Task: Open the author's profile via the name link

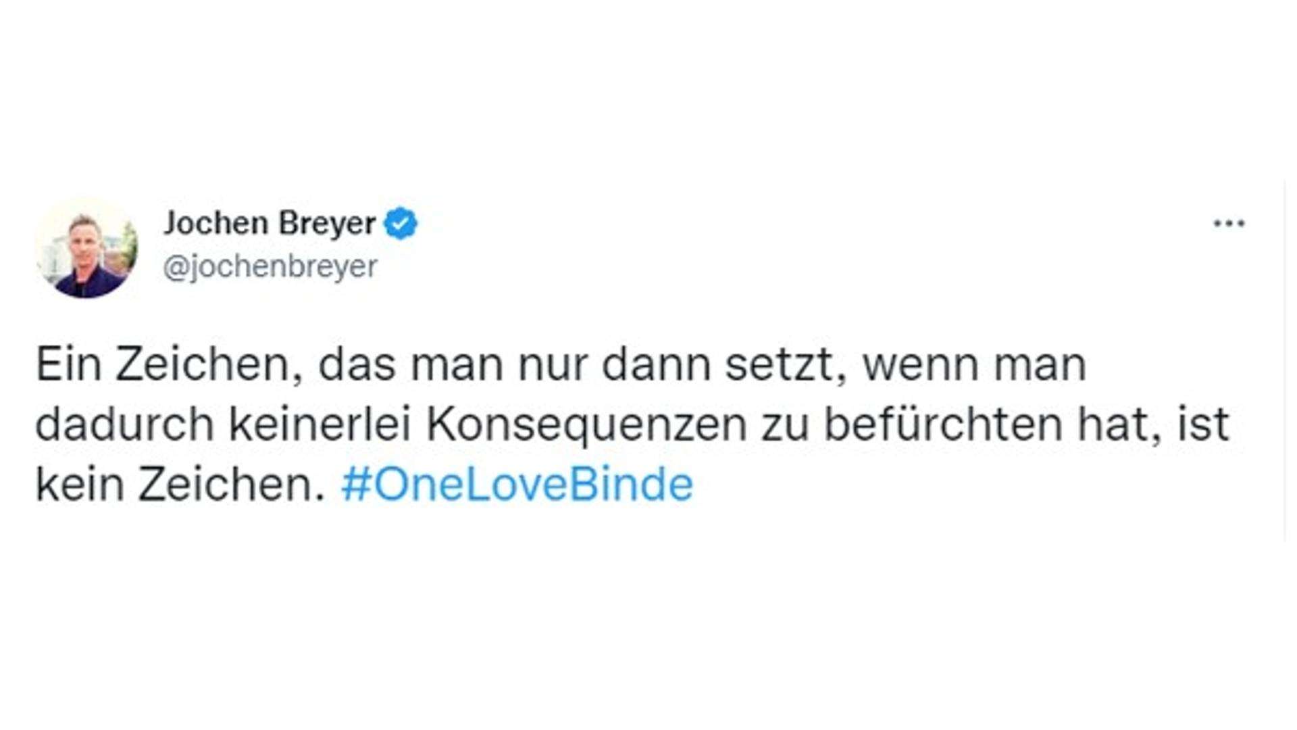Action: click(270, 222)
